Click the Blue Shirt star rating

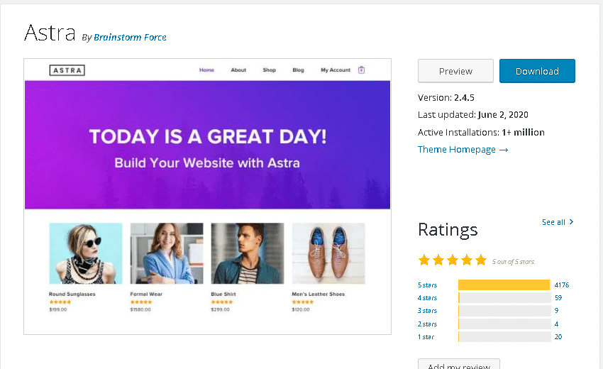pos(222,302)
